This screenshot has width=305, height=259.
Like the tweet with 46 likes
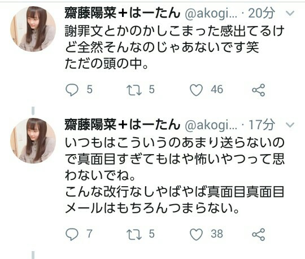(196, 90)
